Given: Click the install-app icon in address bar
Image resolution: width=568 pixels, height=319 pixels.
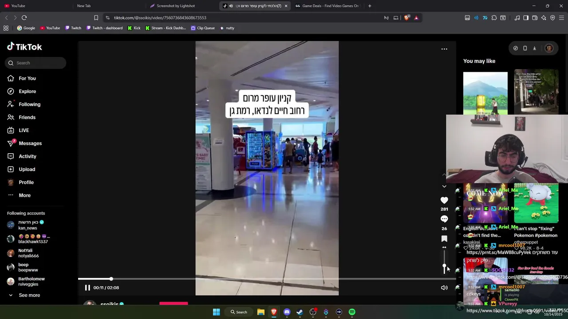Looking at the screenshot, I should click(396, 18).
